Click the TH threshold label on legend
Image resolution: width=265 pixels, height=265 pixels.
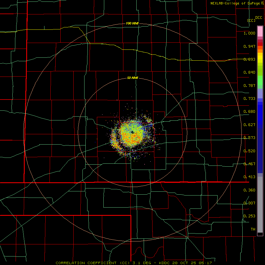click(x=253, y=229)
